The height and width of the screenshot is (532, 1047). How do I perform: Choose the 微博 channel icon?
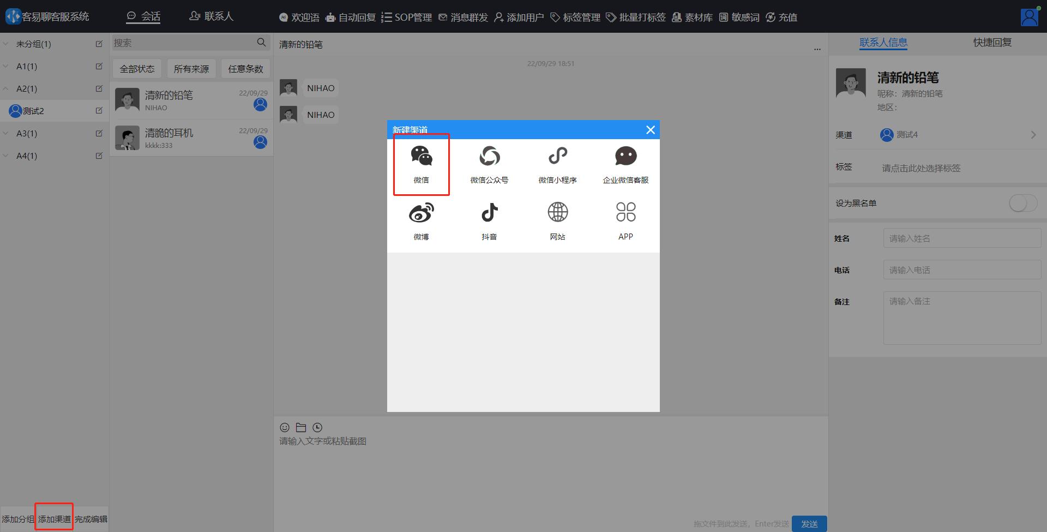coord(422,212)
